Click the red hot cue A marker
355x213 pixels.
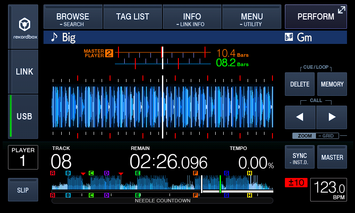pos(53,173)
